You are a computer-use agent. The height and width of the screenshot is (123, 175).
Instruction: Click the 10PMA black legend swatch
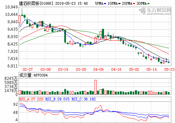pos(119,4)
